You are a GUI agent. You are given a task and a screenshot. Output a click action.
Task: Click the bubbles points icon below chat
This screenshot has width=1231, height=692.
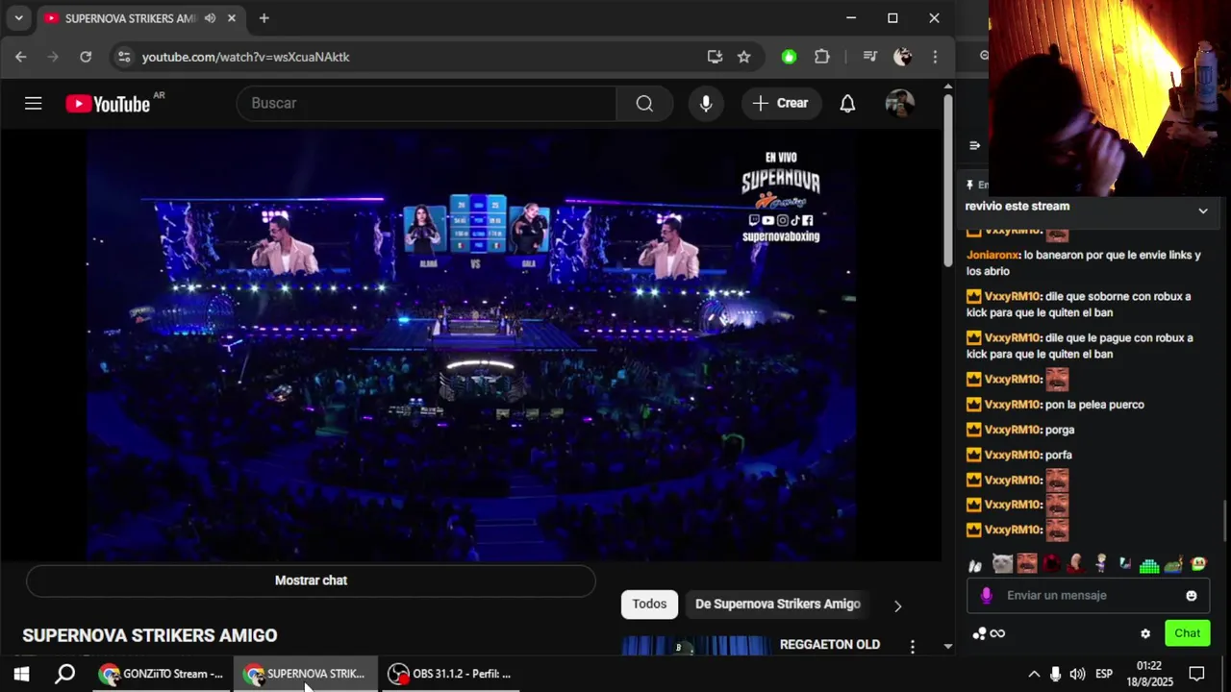click(x=979, y=633)
